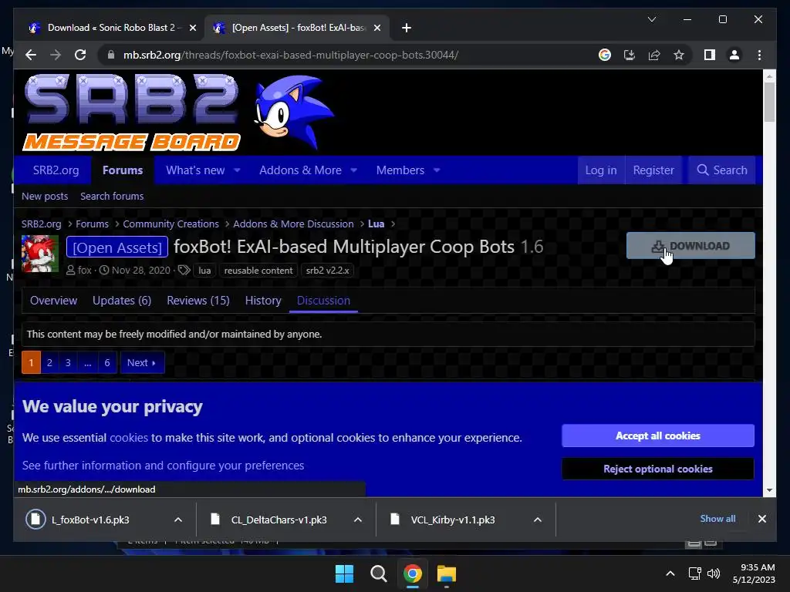
Task: Click the Search forums link
Action: pyautogui.click(x=112, y=197)
